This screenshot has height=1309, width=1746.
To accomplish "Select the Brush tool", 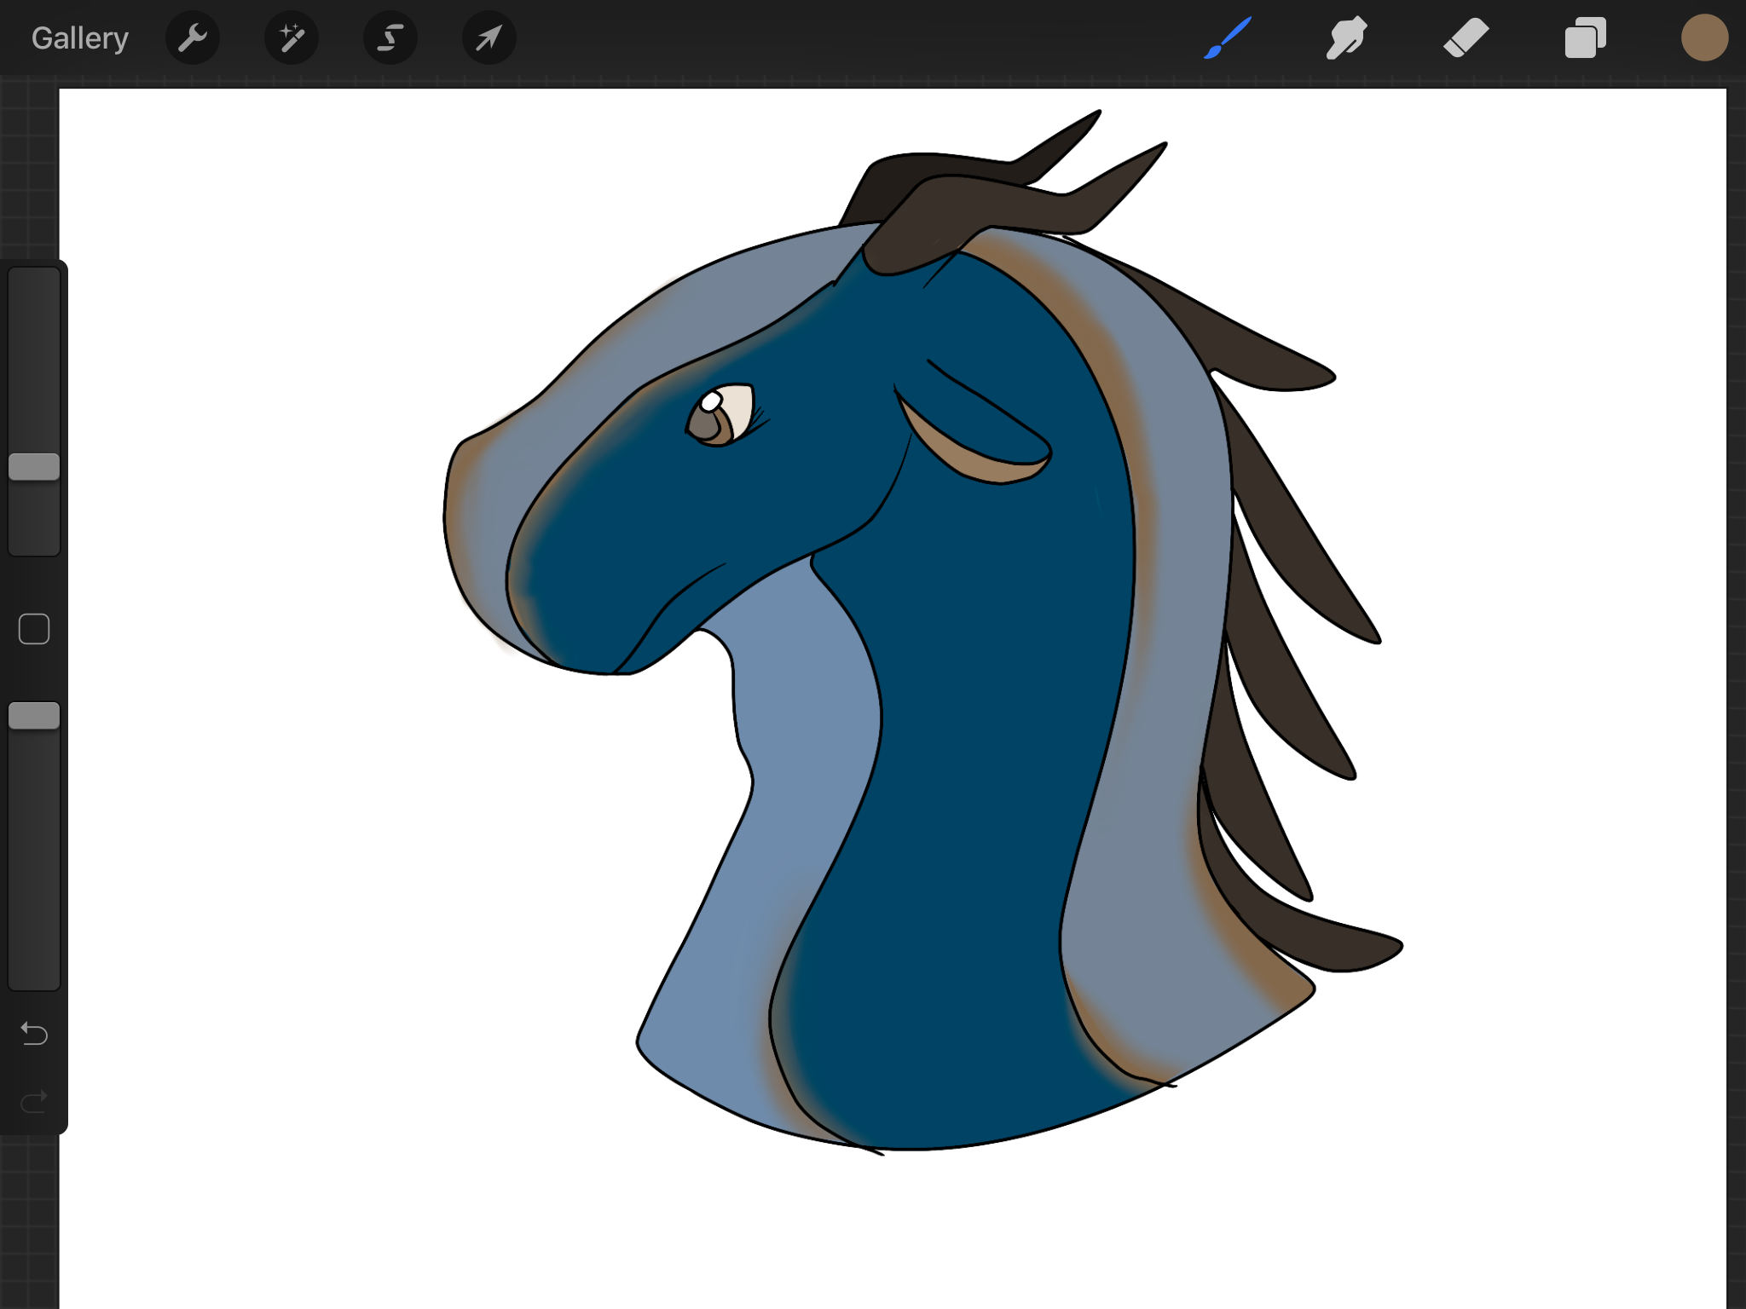I will (1228, 38).
